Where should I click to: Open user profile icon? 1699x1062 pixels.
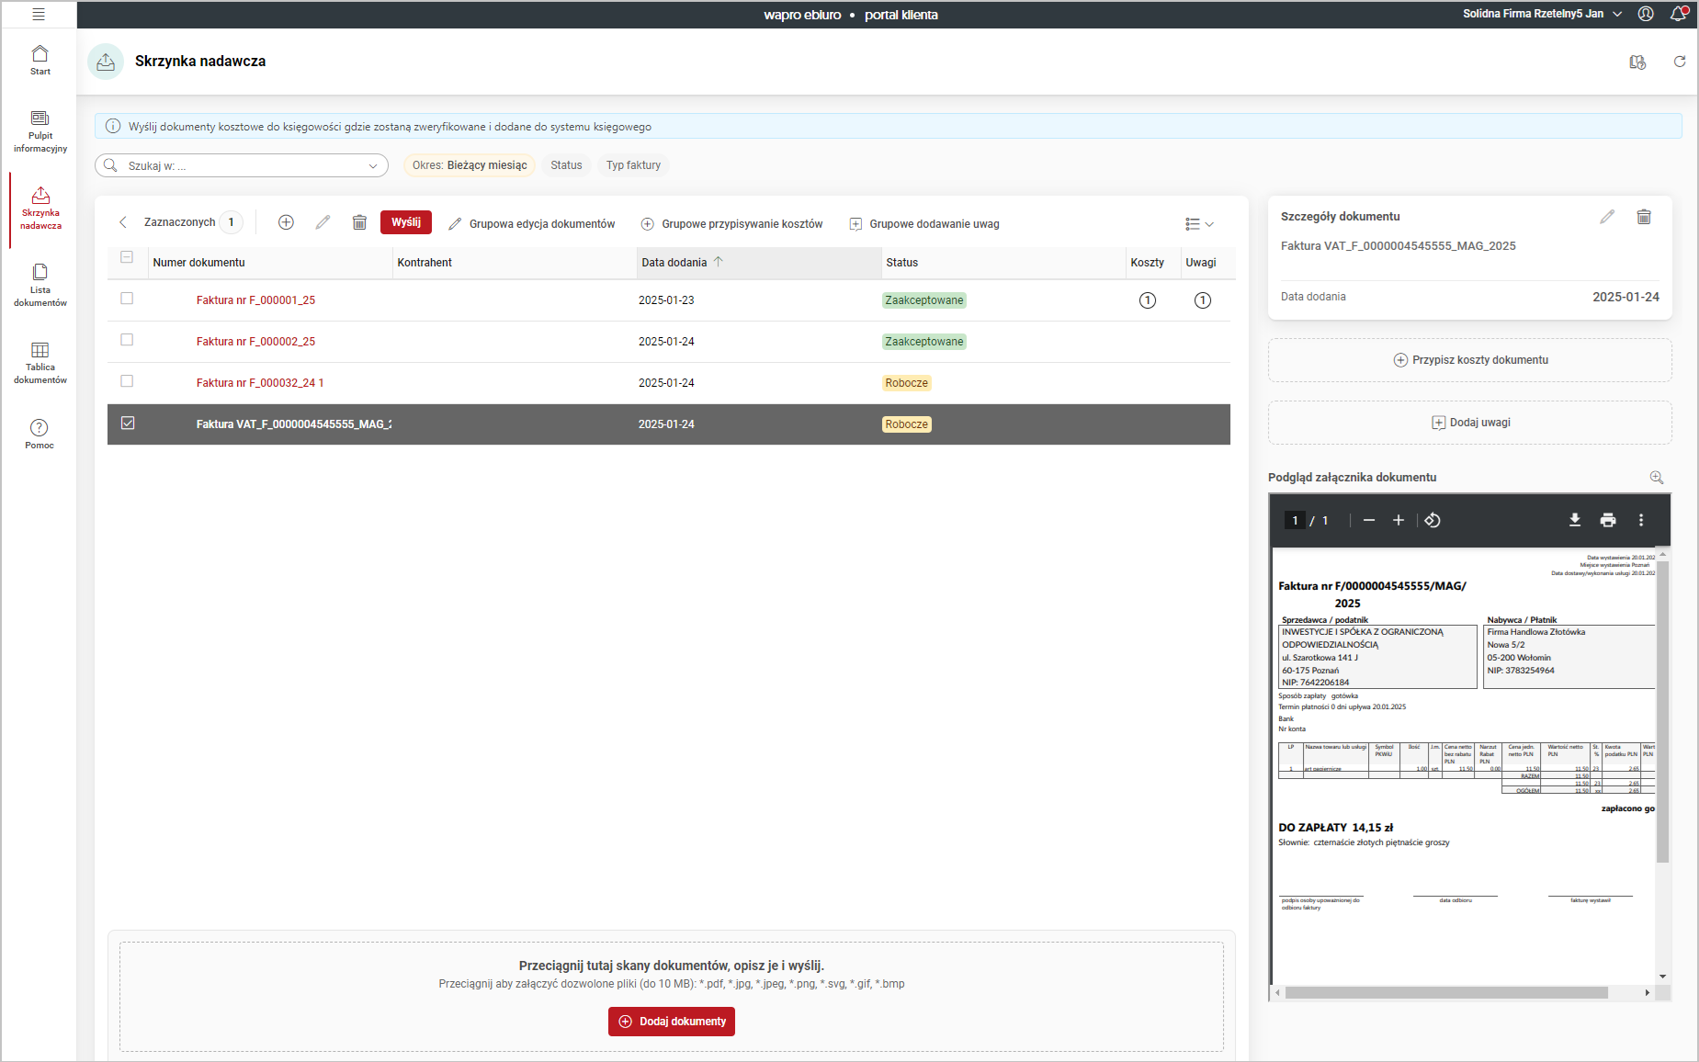[1646, 14]
